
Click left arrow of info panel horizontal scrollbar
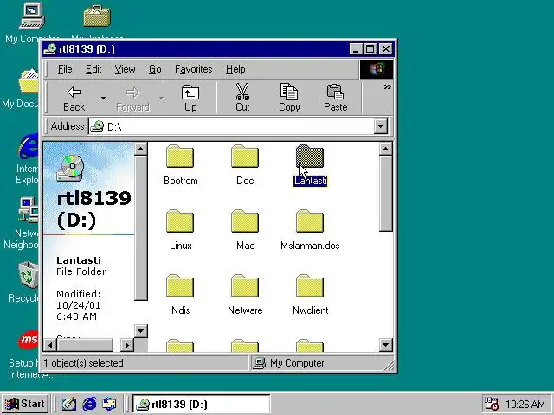50,345
